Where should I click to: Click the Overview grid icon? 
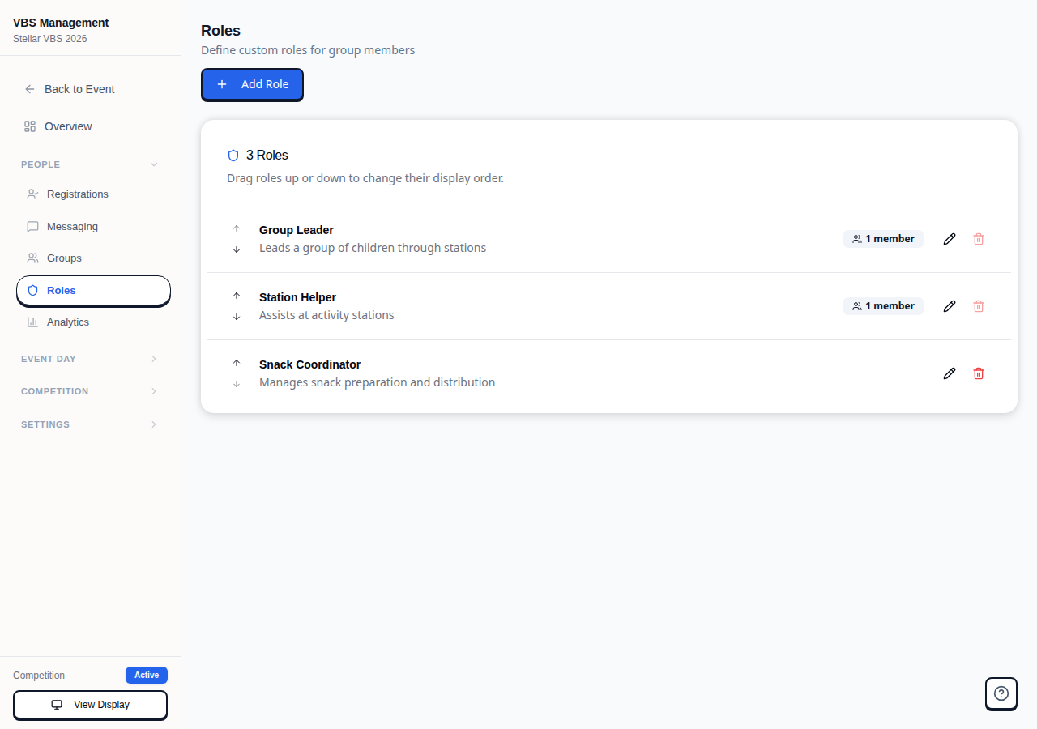pos(30,126)
